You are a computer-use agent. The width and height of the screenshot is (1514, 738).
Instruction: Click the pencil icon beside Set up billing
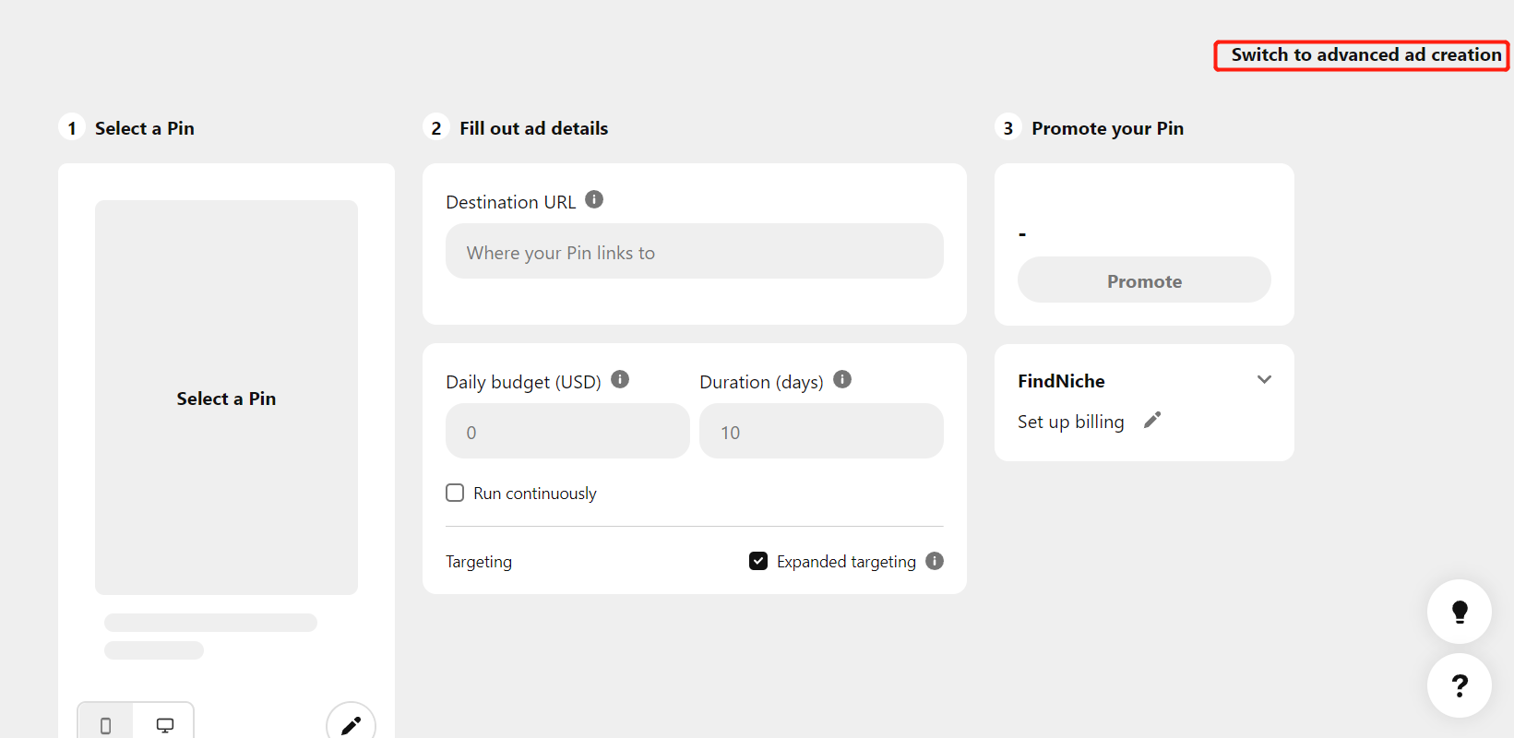[1152, 421]
